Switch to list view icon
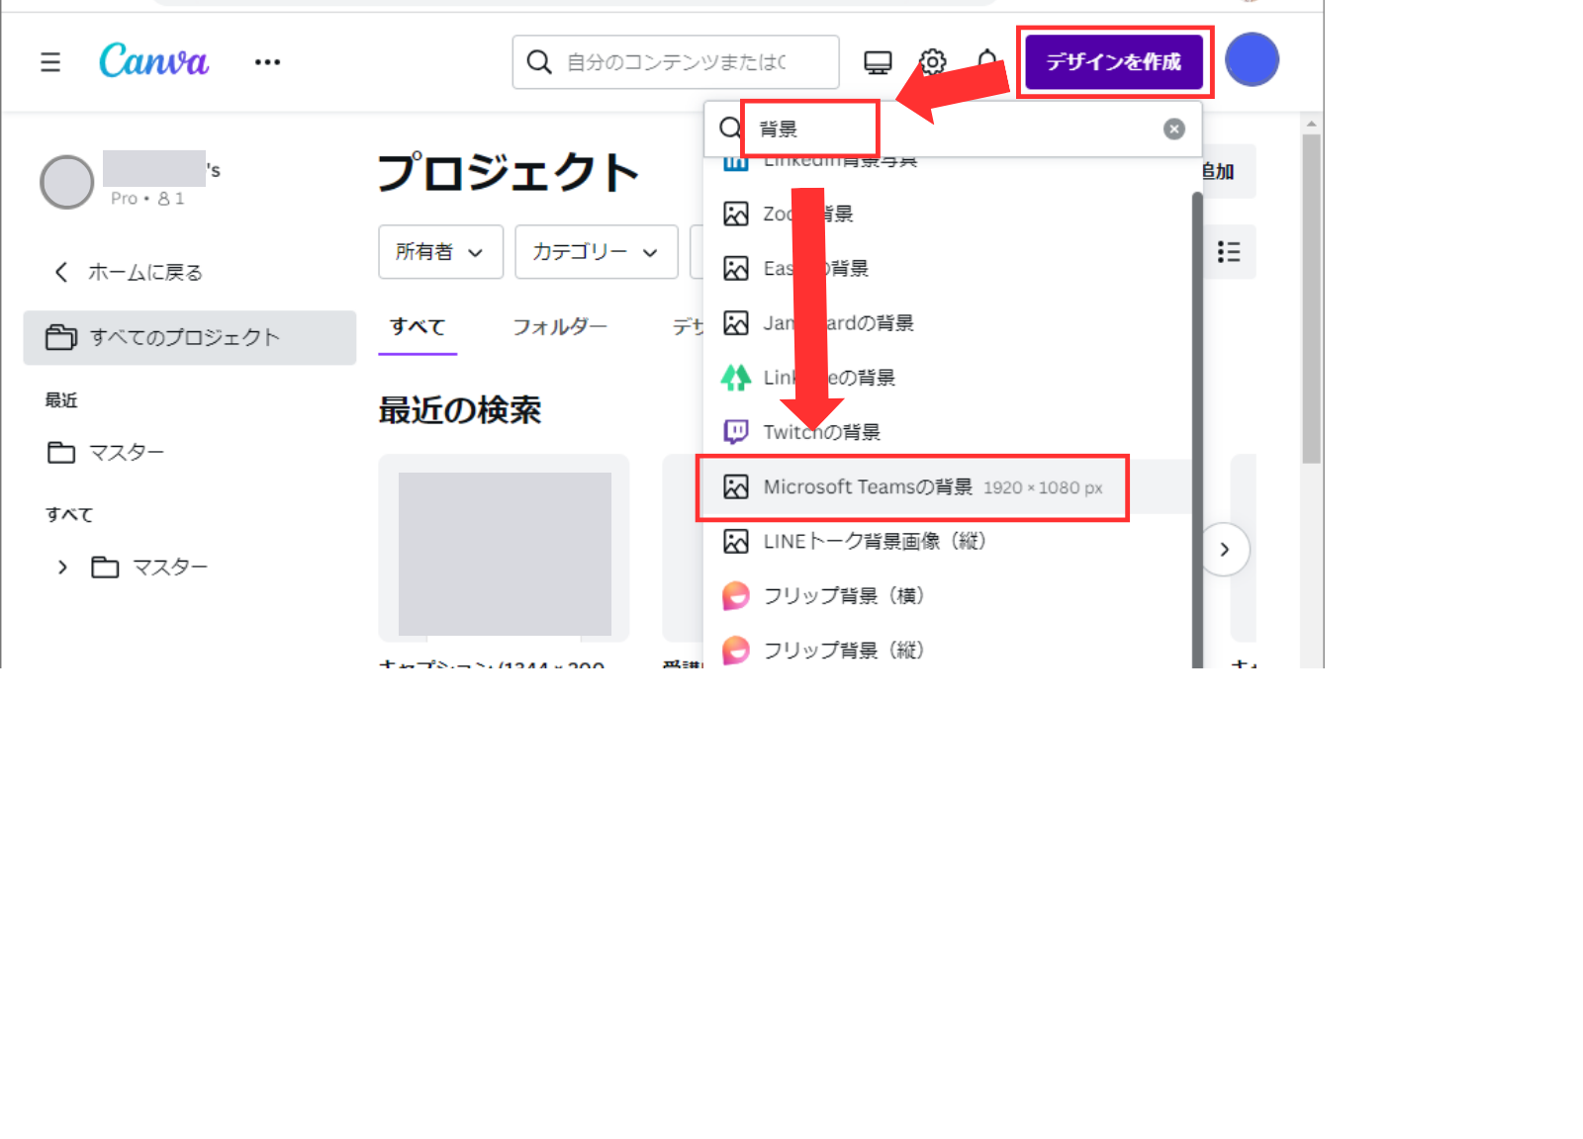This screenshot has height=1139, width=1583. (x=1228, y=252)
